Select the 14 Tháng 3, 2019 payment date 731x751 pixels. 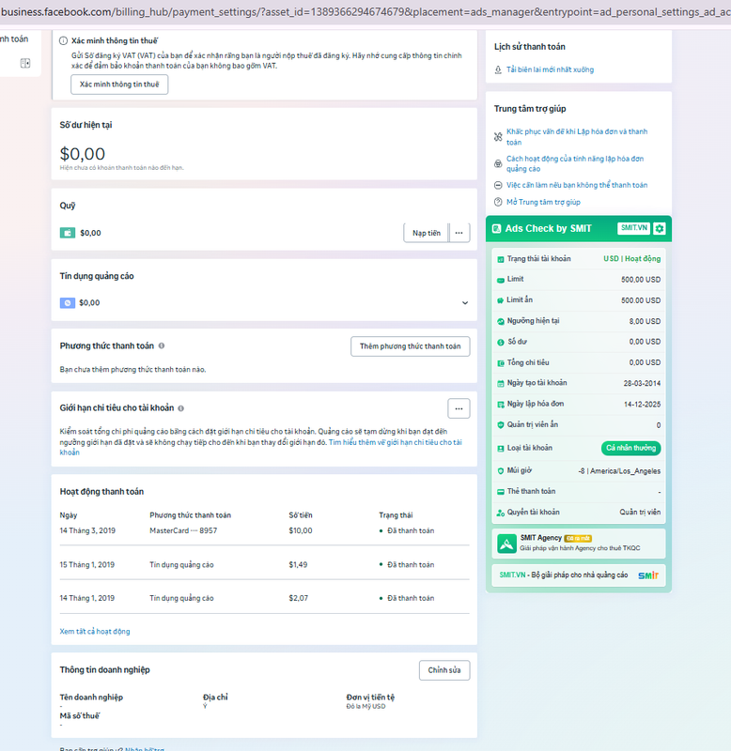coord(87,530)
